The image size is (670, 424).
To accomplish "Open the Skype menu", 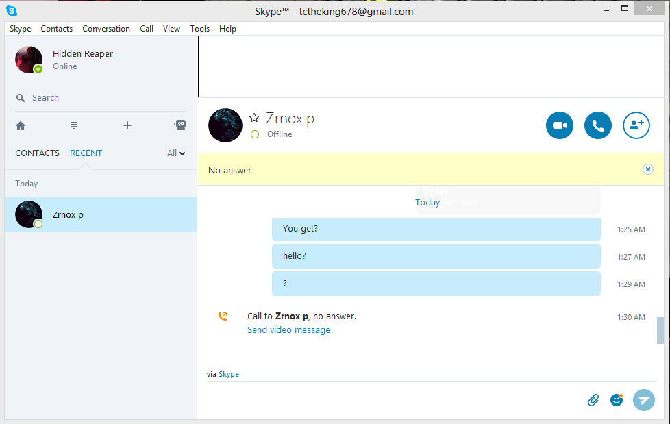I will (x=20, y=29).
